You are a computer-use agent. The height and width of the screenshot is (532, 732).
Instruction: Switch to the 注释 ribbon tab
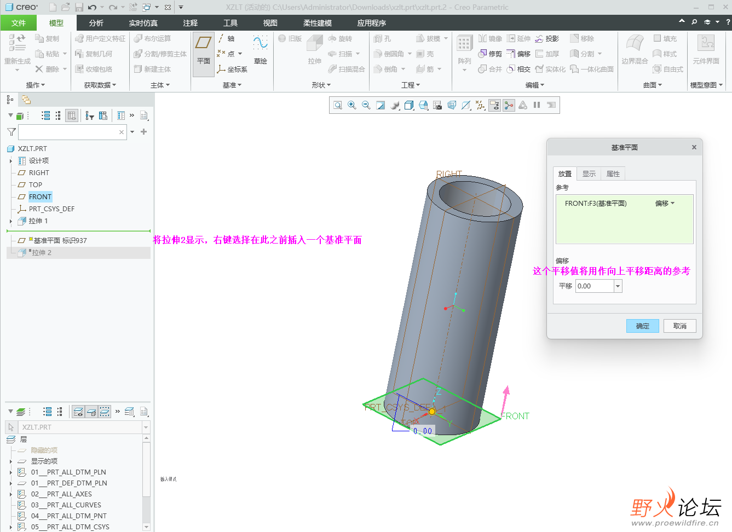pyautogui.click(x=191, y=23)
